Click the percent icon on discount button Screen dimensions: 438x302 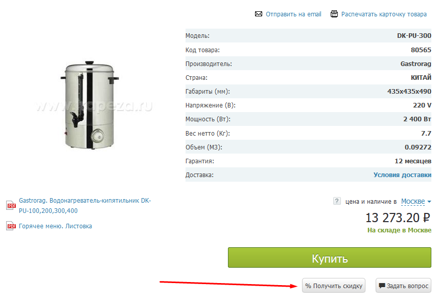(x=308, y=286)
